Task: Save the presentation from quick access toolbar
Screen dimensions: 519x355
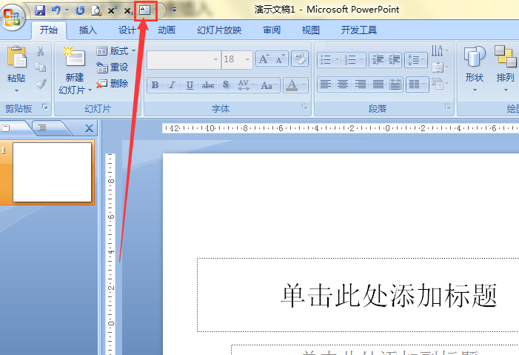Action: (x=40, y=10)
